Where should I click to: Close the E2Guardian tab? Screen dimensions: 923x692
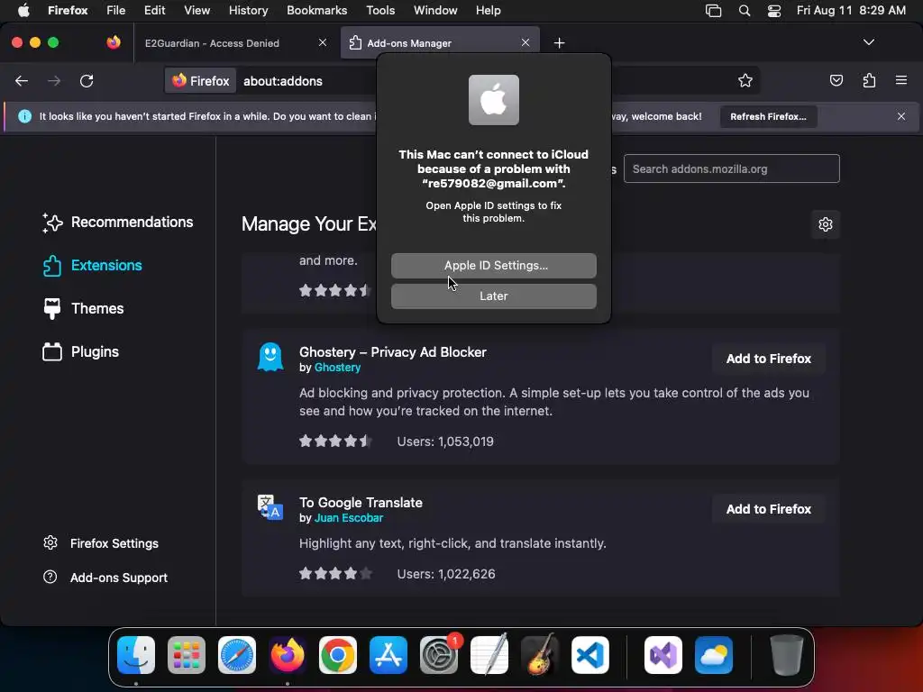pyautogui.click(x=323, y=42)
